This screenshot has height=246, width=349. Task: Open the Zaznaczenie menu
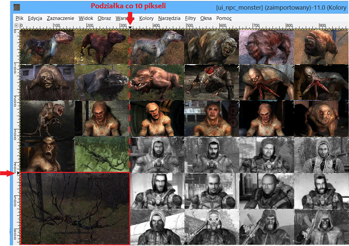point(60,18)
